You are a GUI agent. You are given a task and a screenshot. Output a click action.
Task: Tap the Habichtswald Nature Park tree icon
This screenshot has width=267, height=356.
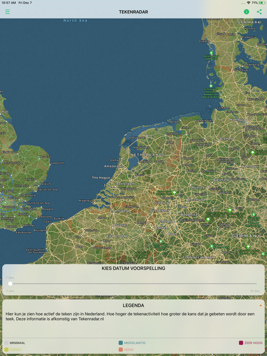tap(230, 210)
